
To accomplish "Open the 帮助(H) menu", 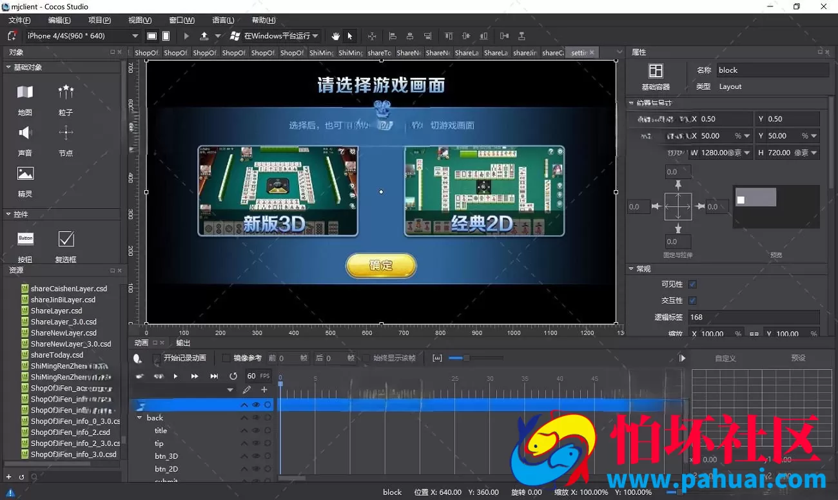I will click(264, 20).
